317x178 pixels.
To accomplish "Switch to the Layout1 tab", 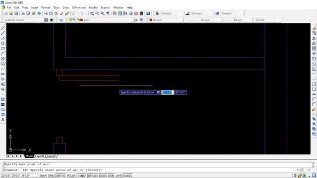I will (x=40, y=156).
